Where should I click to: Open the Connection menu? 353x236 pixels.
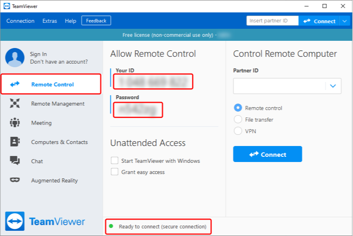tap(20, 21)
